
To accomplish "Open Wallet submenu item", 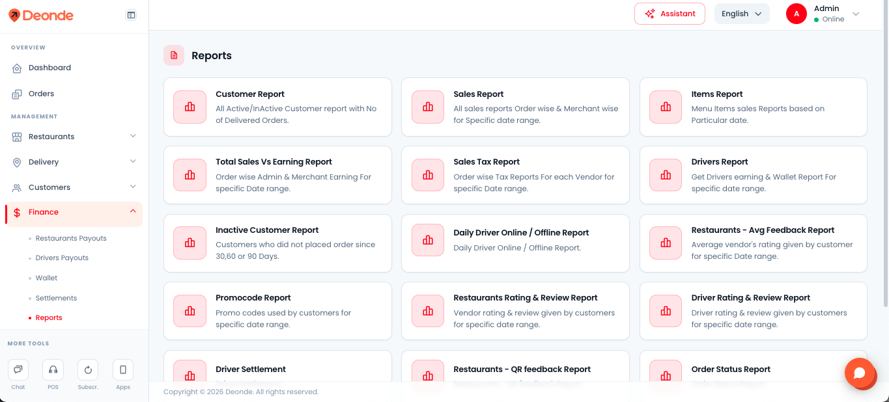I will (x=46, y=278).
